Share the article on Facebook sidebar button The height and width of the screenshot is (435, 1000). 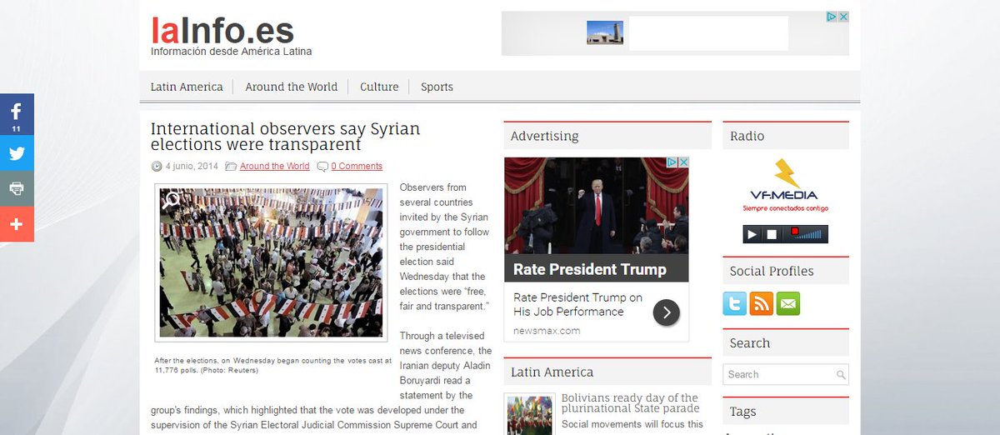point(17,113)
